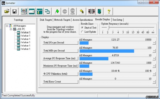Image resolution: width=160 pixels, height=99 pixels.
Task: Collapse the JOE-PC tree node
Action: point(11,29)
